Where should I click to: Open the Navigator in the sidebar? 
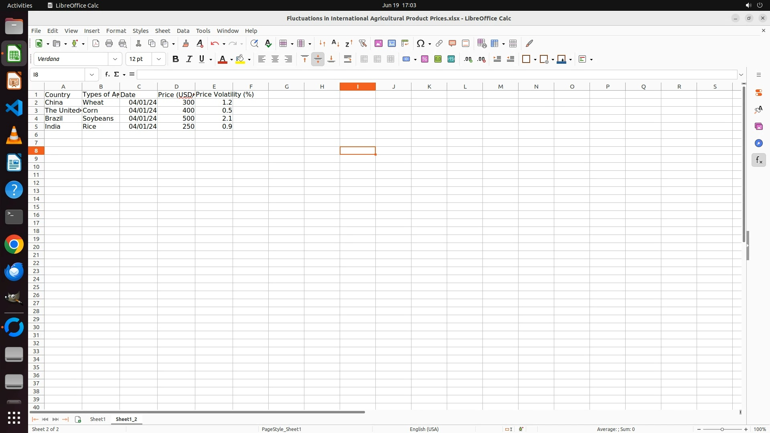(758, 143)
